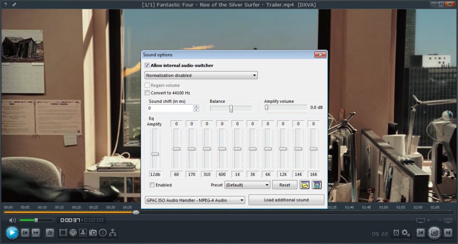Skip to the next playlist item
The image size is (458, 244).
coord(448,233)
